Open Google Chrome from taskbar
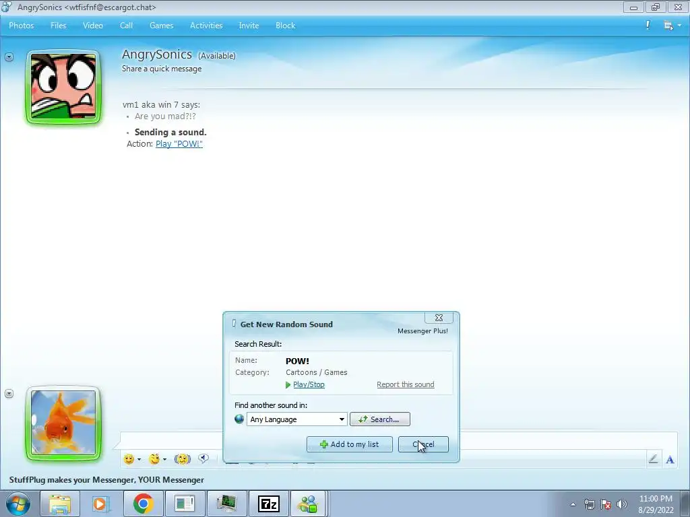 click(143, 504)
